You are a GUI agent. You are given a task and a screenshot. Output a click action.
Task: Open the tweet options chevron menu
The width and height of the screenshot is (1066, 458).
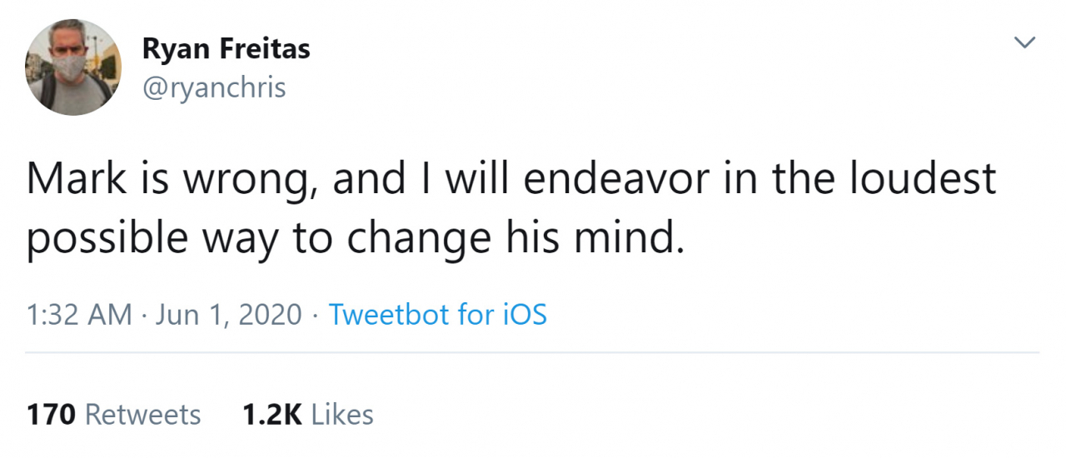1024,42
